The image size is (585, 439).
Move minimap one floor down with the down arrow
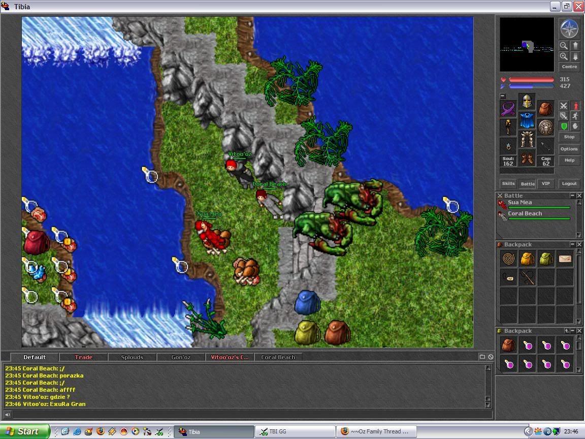pyautogui.click(x=575, y=56)
